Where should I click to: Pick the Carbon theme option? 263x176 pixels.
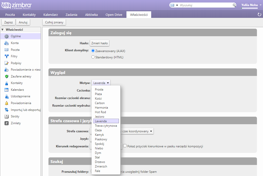coord(100,103)
